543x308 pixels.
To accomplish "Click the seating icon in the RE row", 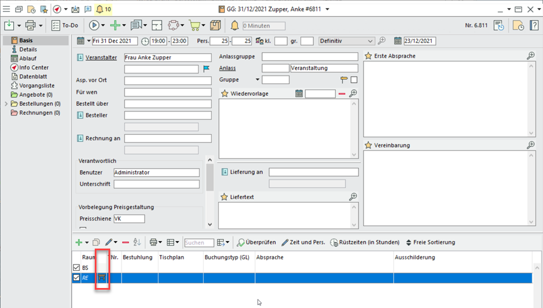I will click(x=102, y=278).
